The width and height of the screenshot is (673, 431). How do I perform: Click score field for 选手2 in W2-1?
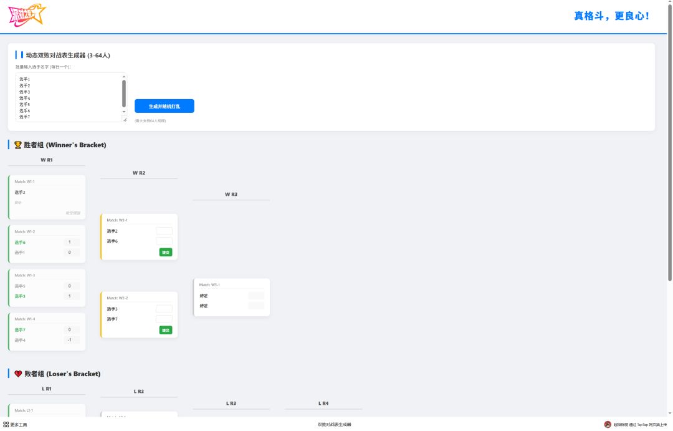(164, 231)
